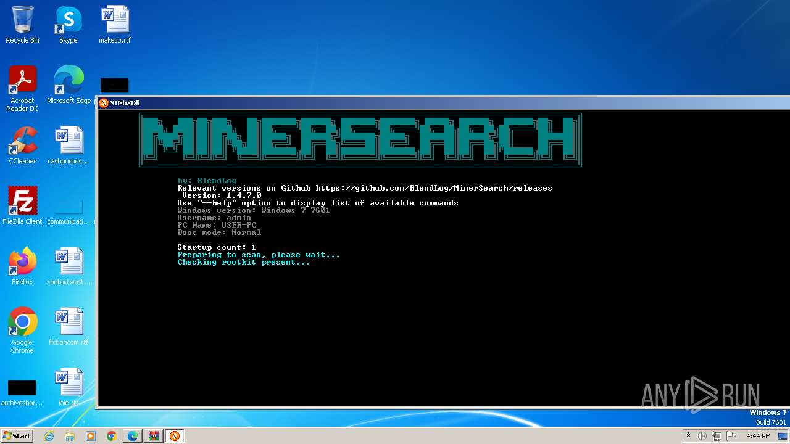Click the "Windows version: Windows 7 7601" line
790x444 pixels.
254,210
